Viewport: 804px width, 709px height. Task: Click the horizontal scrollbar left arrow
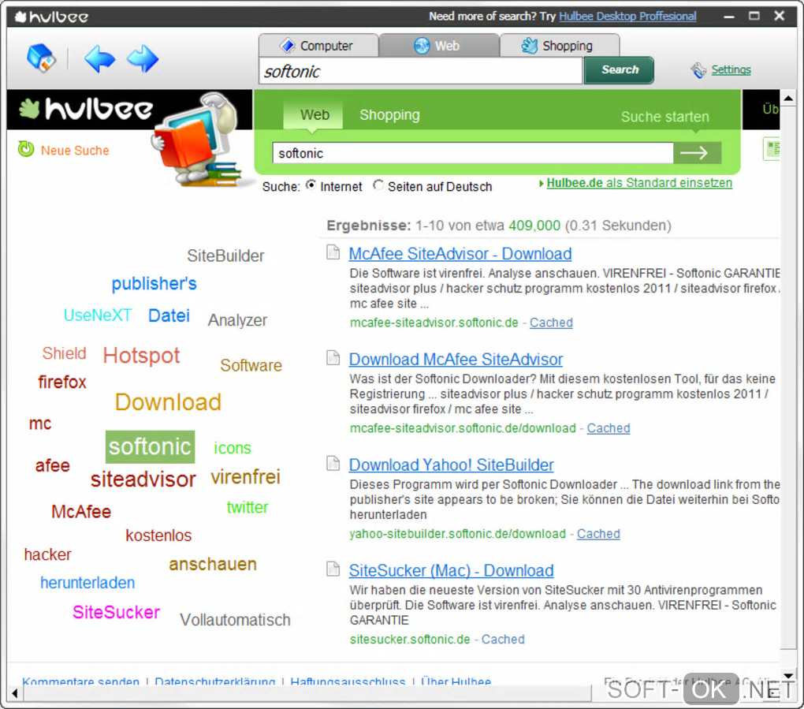tap(15, 694)
